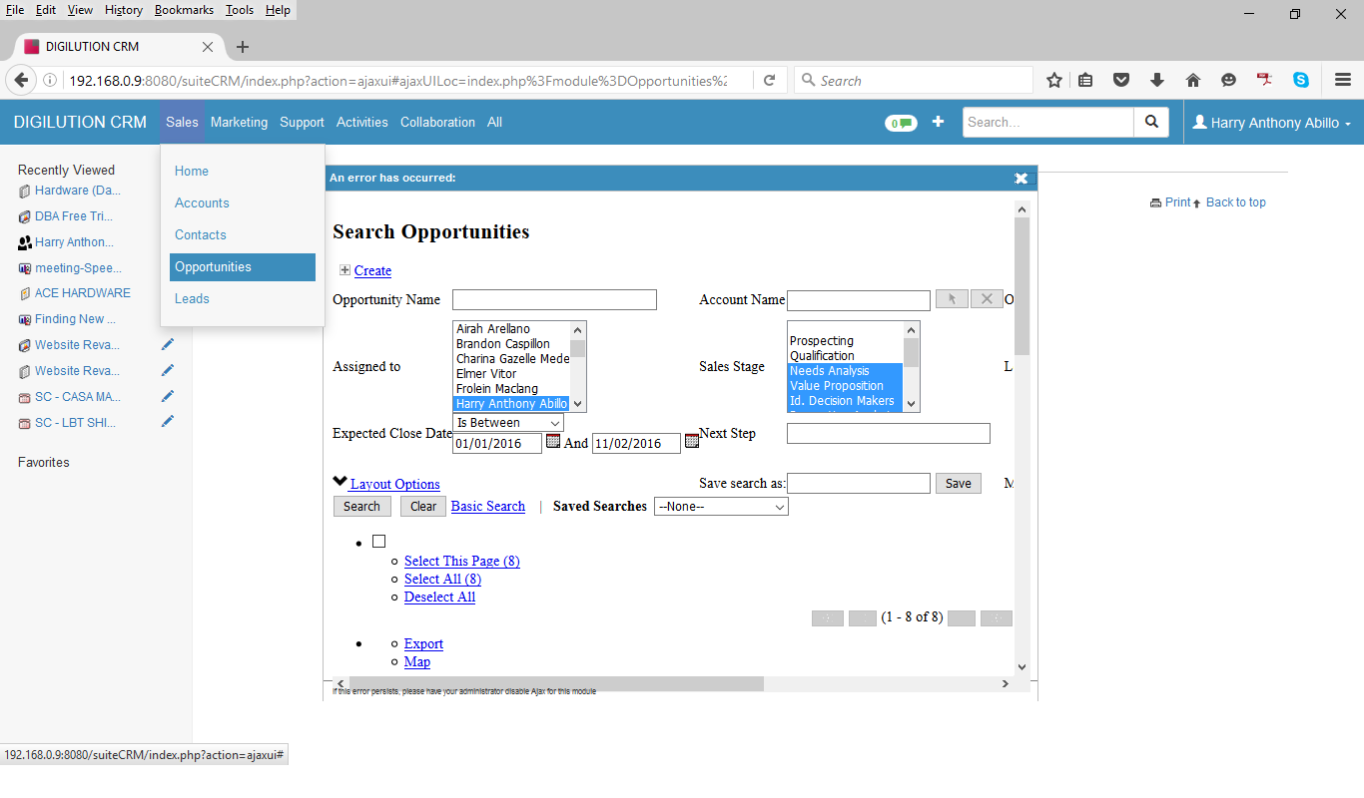Open the Marketing navigation menu

239,122
